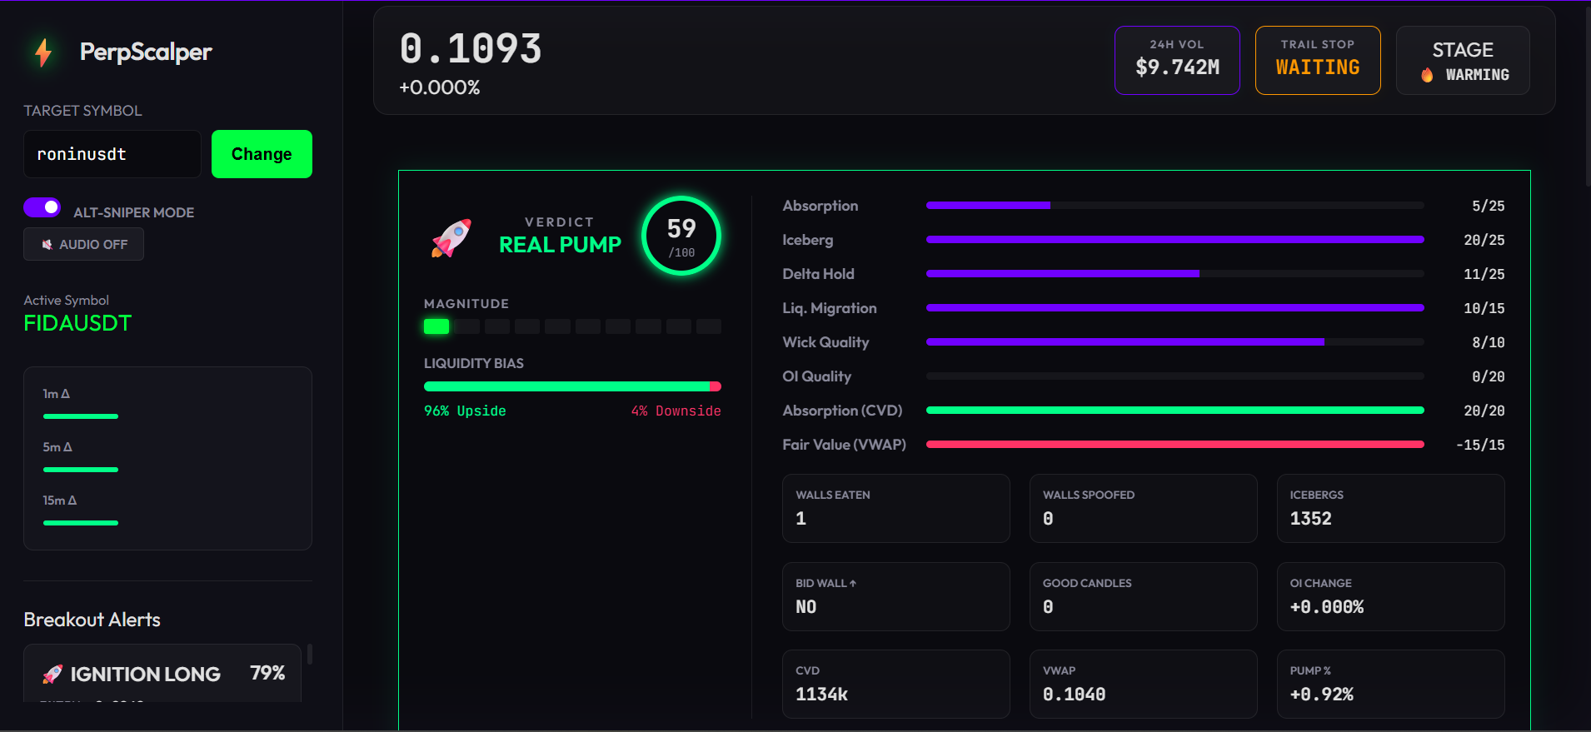1591x732 pixels.
Task: Click the Absorption 5/25 score bar
Action: (1175, 206)
